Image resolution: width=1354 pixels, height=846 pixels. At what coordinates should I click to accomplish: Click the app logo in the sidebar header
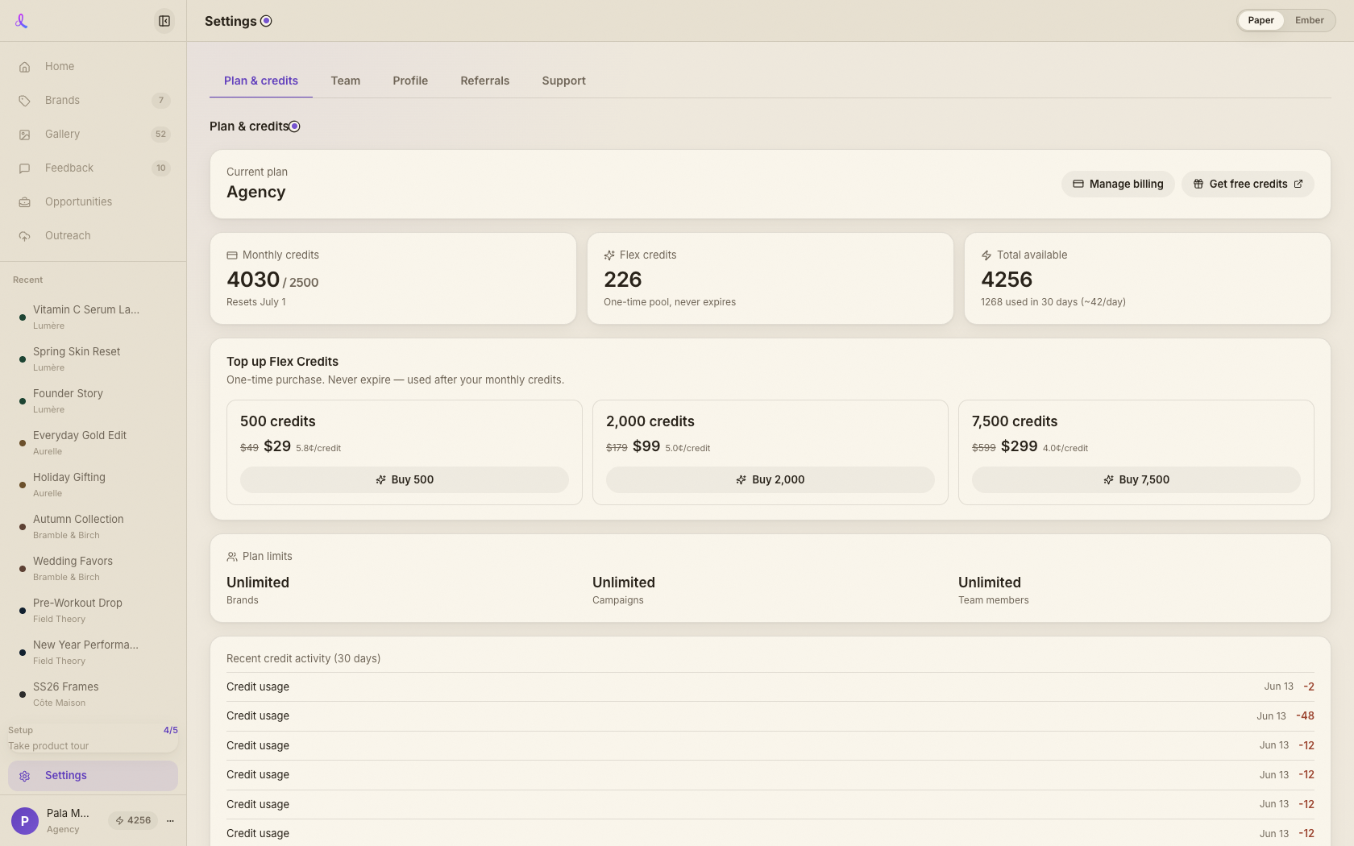[x=22, y=21]
